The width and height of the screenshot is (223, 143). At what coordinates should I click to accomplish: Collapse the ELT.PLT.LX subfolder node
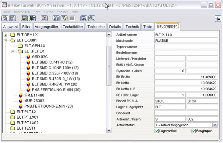(x=13, y=51)
